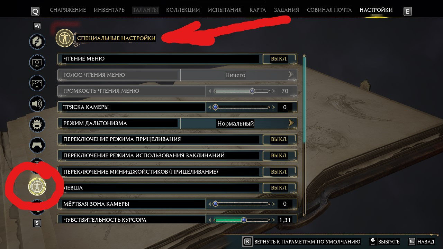Image resolution: width=443 pixels, height=249 pixels.
Task: Open the disc icon settings category
Action: coord(37,42)
